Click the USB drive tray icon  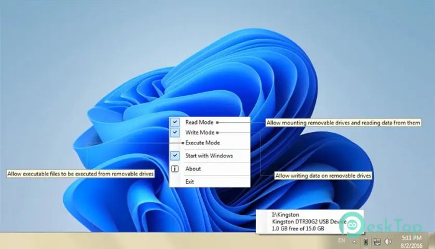[365, 242]
